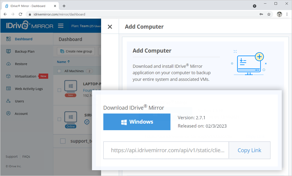Click the SIRI computer icon

[70, 117]
